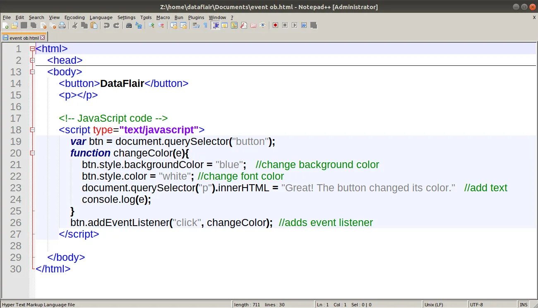Click the document close X beside menu bar
The height and width of the screenshot is (308, 538).
534,17
